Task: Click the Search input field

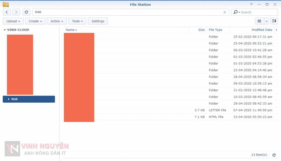Action: [258, 12]
